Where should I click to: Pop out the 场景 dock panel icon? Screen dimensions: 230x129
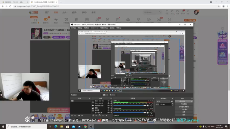(90, 98)
